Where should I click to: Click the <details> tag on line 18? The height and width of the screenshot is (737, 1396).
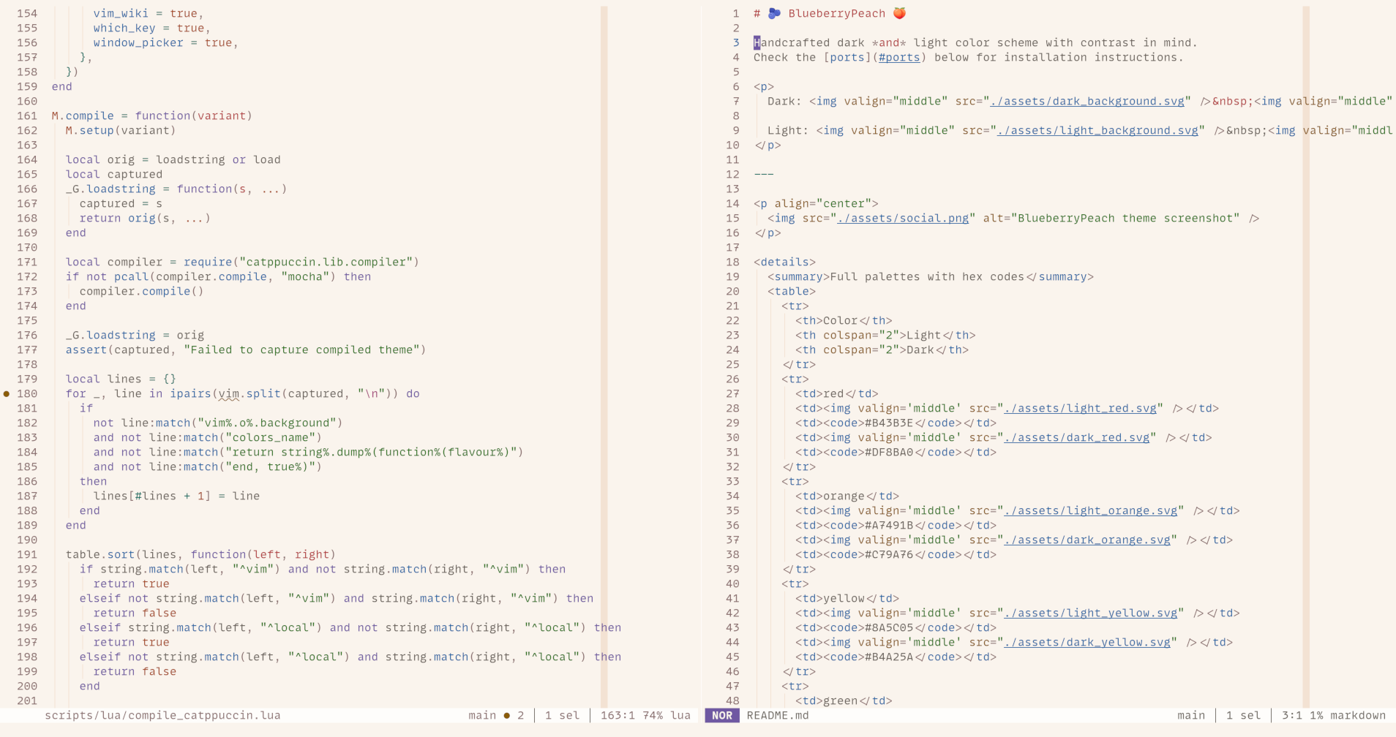point(784,262)
